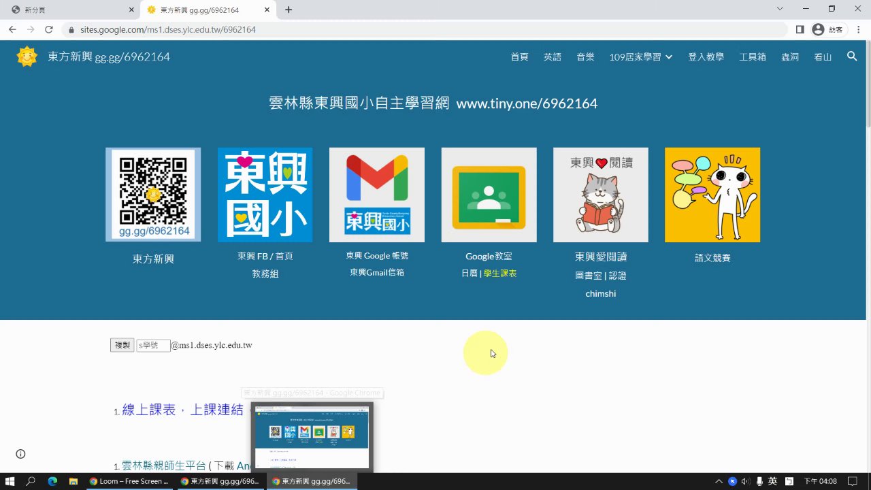Open the 東興國小 blue logo tile
The width and height of the screenshot is (871, 490).
(265, 195)
